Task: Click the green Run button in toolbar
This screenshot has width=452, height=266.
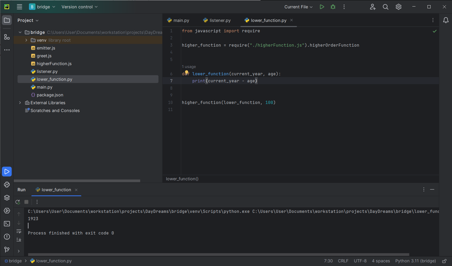Action: pyautogui.click(x=322, y=7)
